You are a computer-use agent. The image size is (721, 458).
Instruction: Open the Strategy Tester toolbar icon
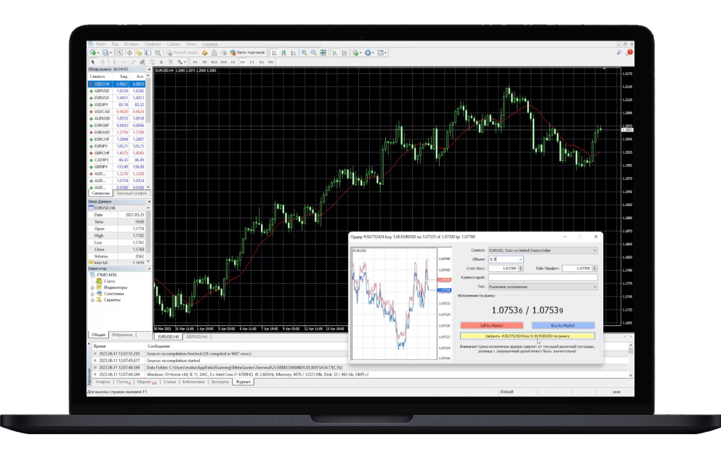click(x=158, y=53)
